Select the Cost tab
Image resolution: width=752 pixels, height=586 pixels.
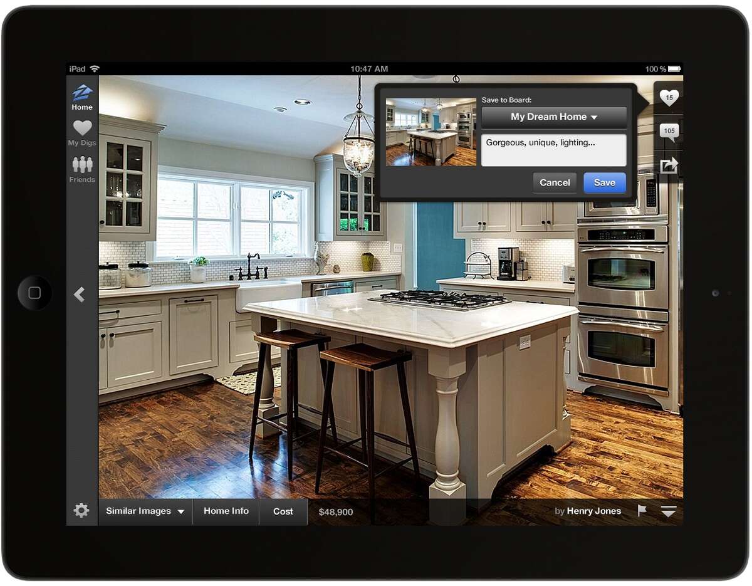point(283,511)
